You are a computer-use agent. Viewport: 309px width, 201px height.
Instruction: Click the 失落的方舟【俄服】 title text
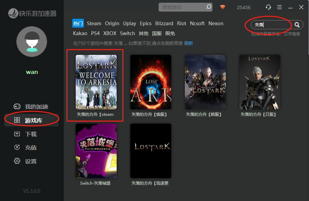tap(150, 114)
